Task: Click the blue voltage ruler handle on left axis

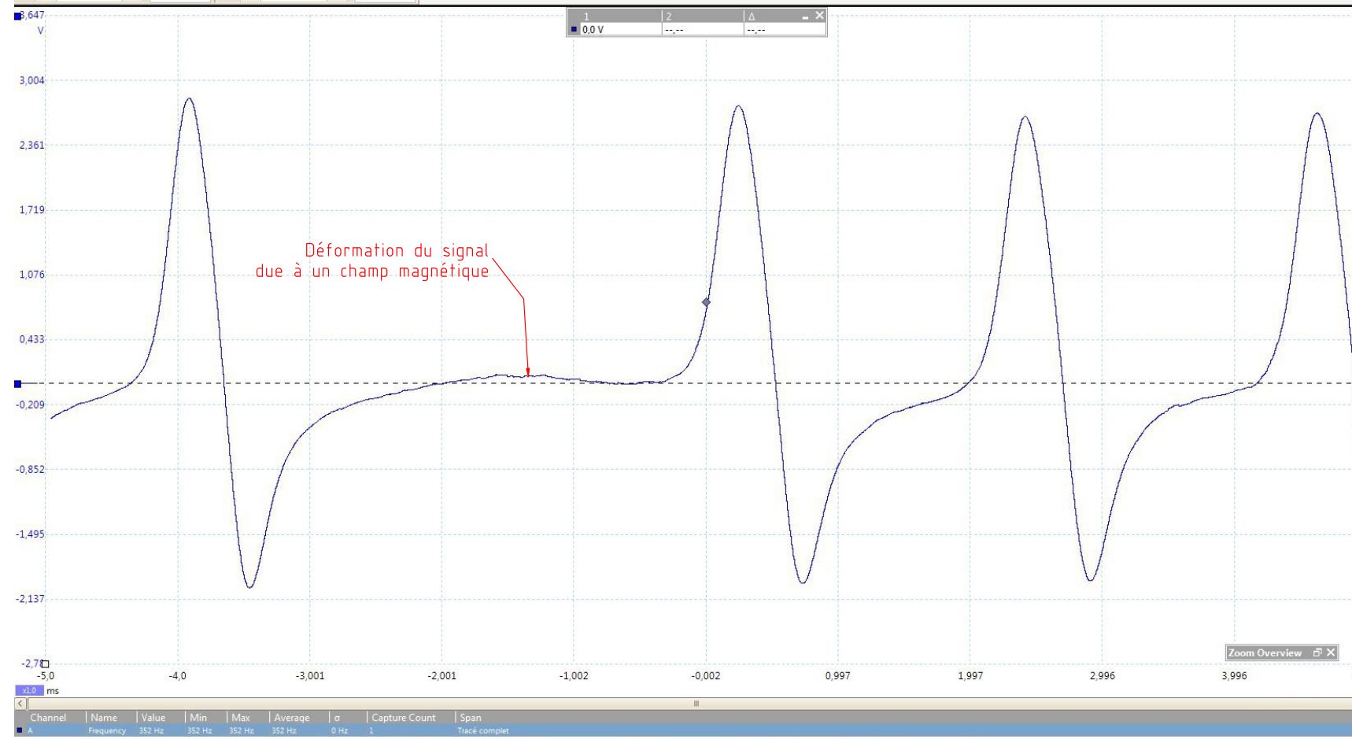Action: click(x=17, y=384)
